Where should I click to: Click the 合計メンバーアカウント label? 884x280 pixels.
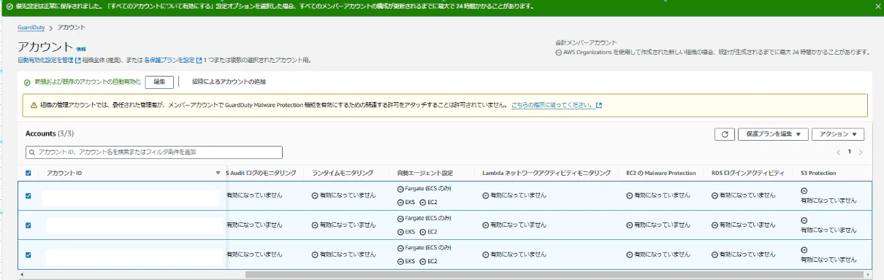586,42
